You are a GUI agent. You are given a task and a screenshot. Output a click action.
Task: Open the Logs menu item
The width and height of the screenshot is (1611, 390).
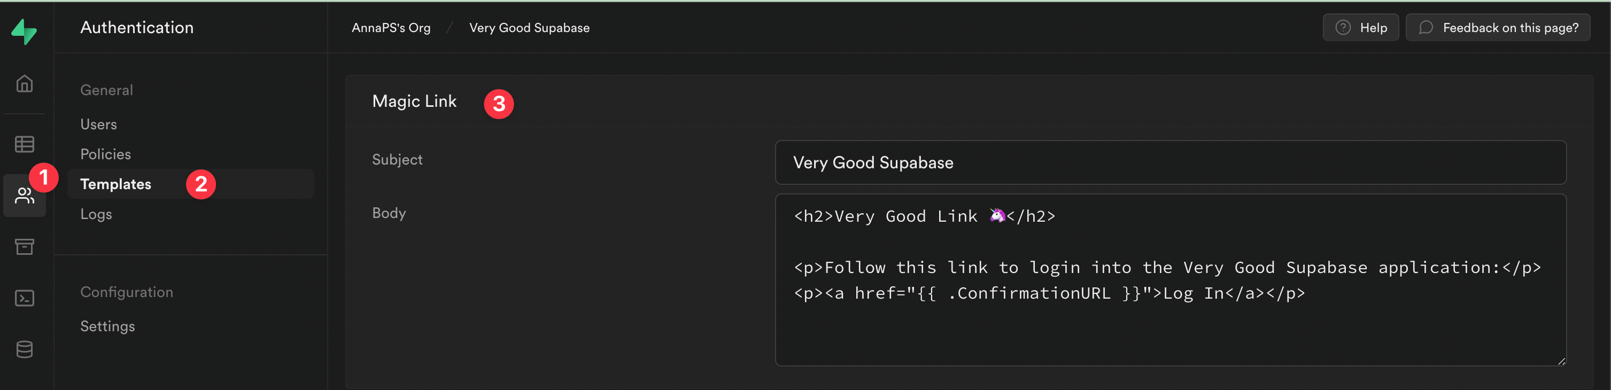click(96, 214)
